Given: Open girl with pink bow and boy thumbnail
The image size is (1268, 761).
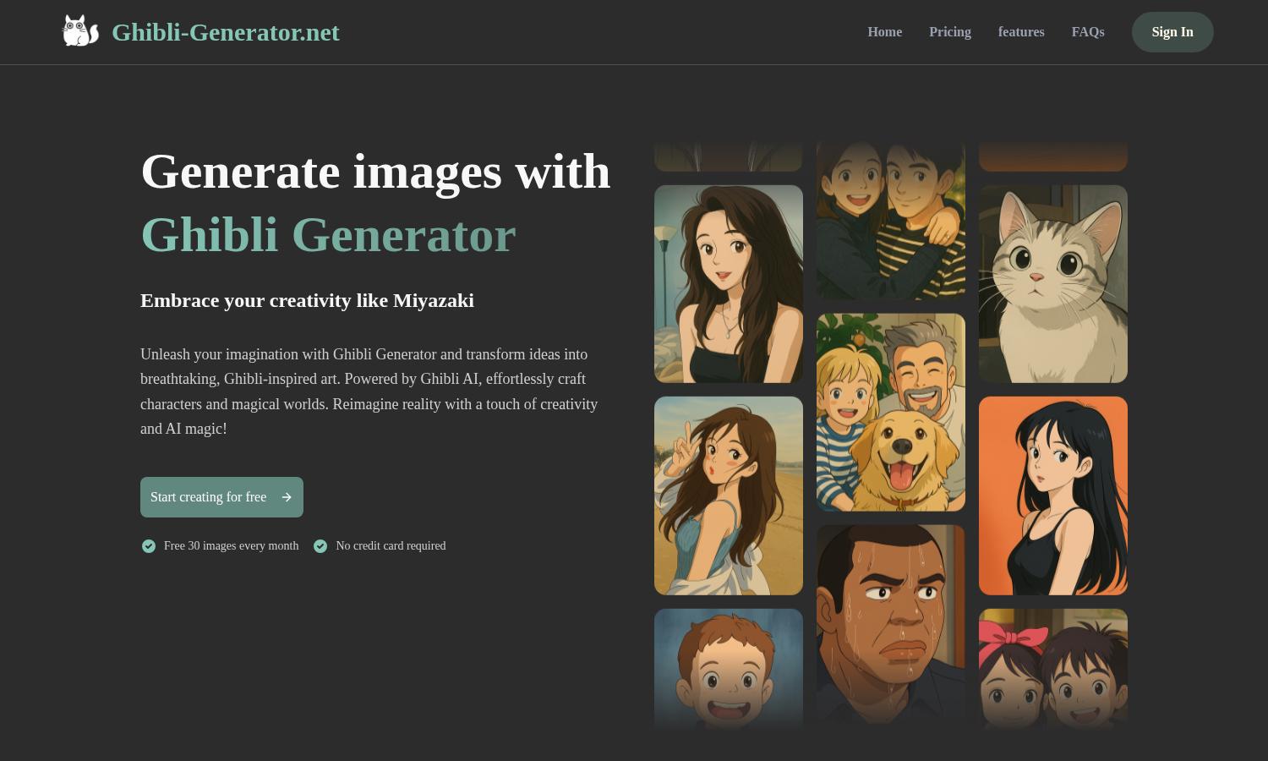Looking at the screenshot, I should (x=1053, y=669).
